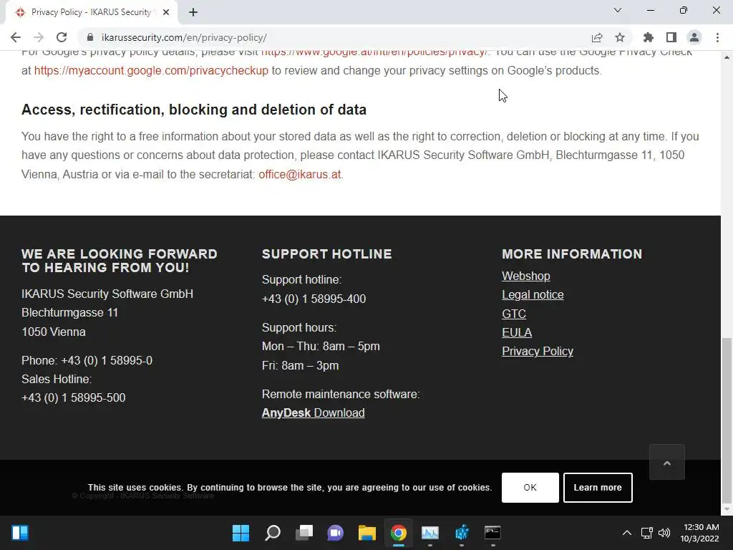The image size is (733, 550).
Task: Open the clock showing 12:30 AM
Action: coord(699,533)
